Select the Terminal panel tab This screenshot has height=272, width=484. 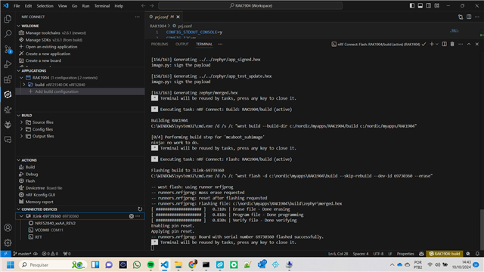204,44
